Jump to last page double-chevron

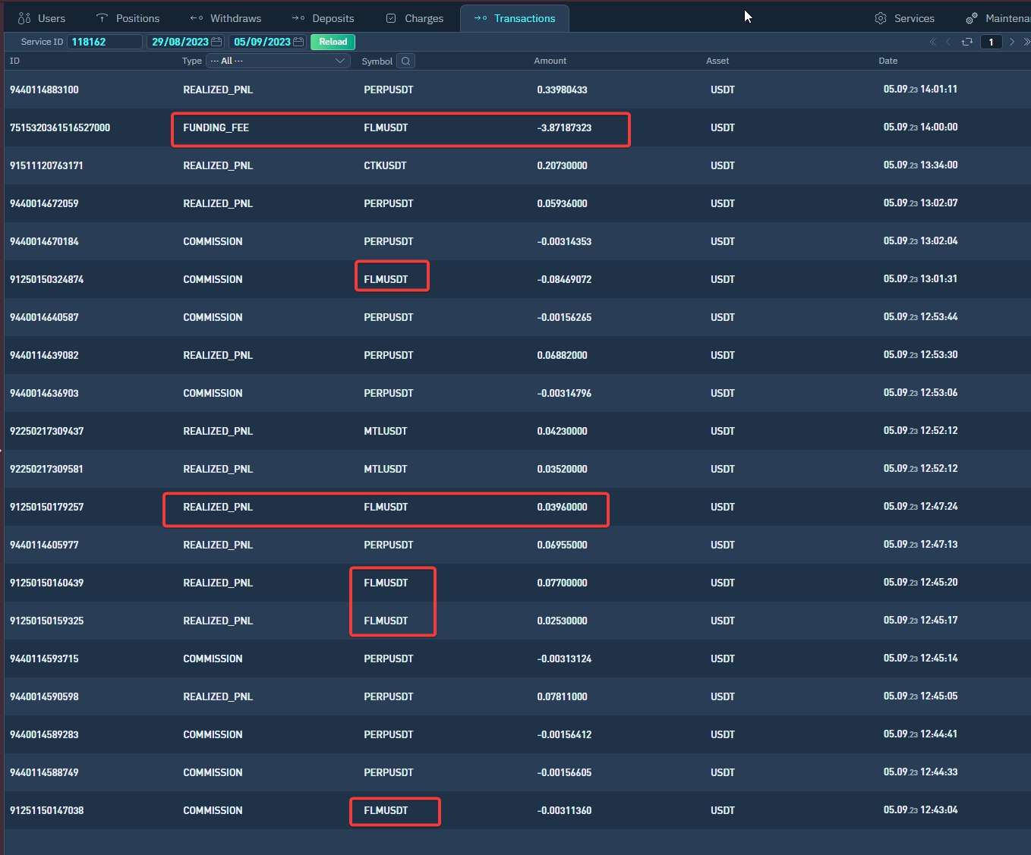click(1026, 42)
